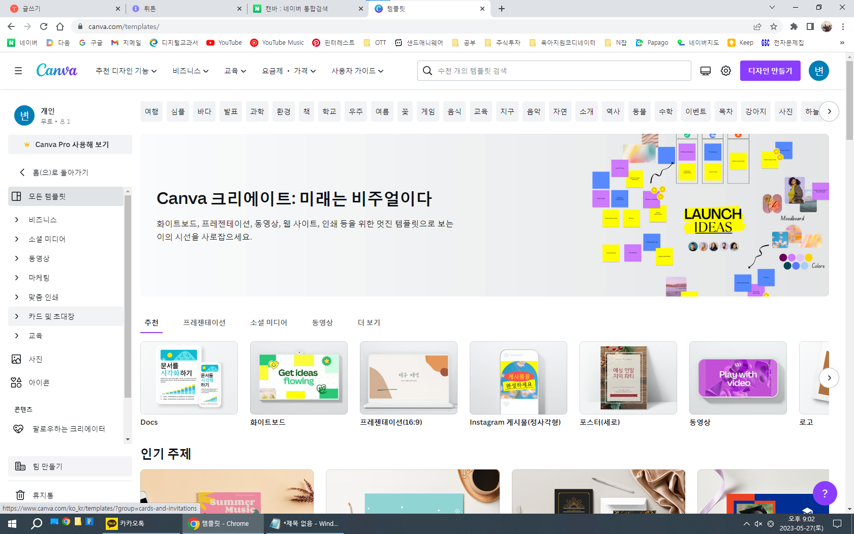Expand 사용자 가이드 dropdown
This screenshot has width=854, height=534.
(357, 71)
